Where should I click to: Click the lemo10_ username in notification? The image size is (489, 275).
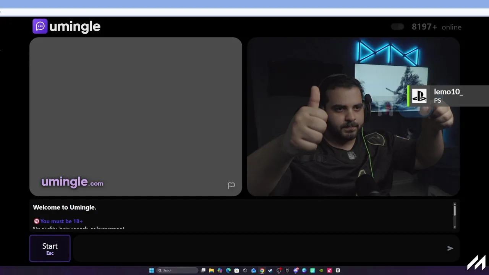click(x=448, y=92)
